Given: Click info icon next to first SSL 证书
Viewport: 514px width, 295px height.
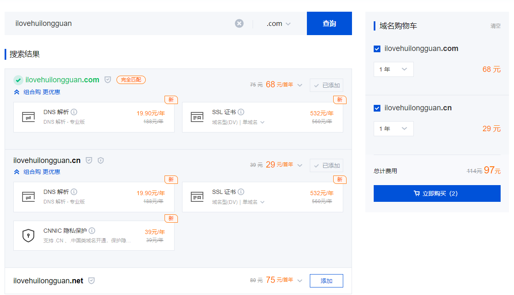Looking at the screenshot, I should [241, 112].
